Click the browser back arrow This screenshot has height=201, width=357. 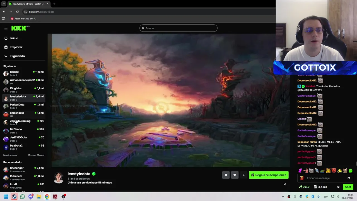pyautogui.click(x=4, y=12)
